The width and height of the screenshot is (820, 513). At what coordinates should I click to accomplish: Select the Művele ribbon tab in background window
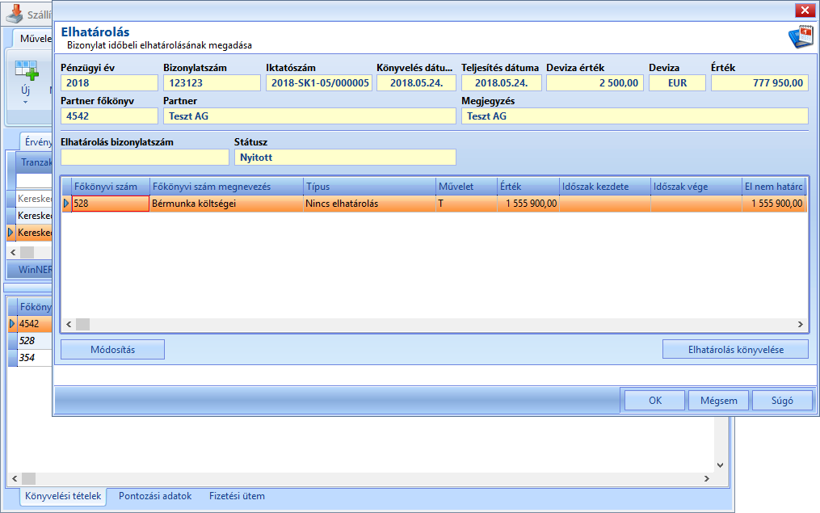click(x=32, y=38)
